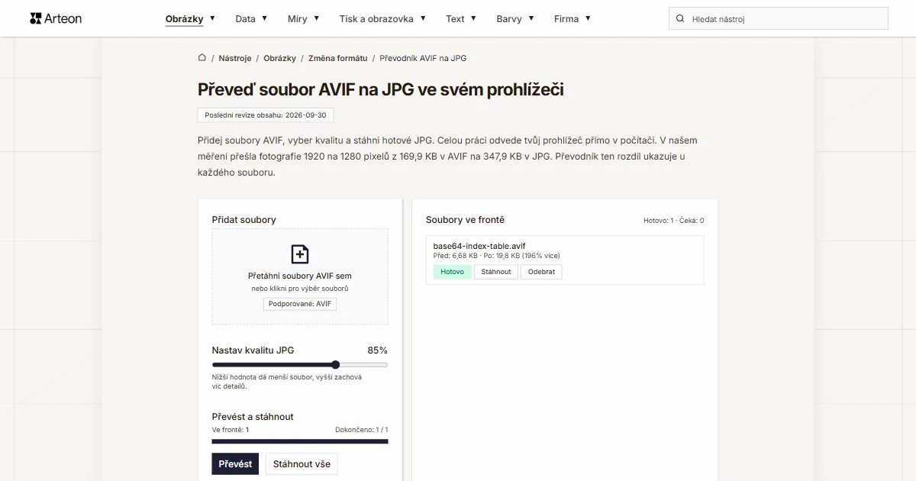The height and width of the screenshot is (481, 916).
Task: Click the Hotovo: 1 · Čeká: 0 counter
Action: pos(674,221)
